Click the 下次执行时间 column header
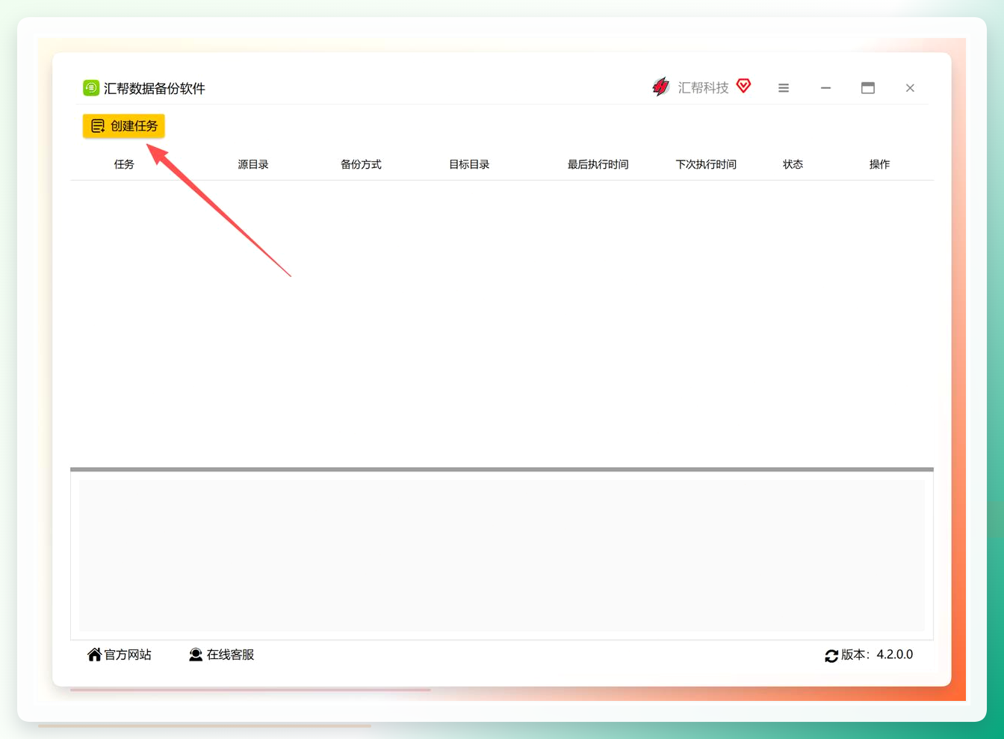The width and height of the screenshot is (1004, 739). pos(706,164)
